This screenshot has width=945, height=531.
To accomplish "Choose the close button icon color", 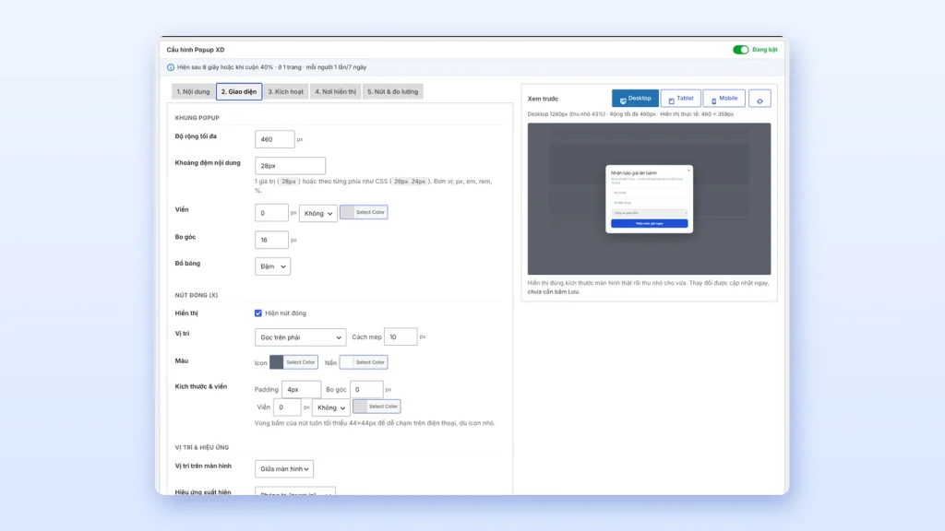I will click(x=293, y=361).
